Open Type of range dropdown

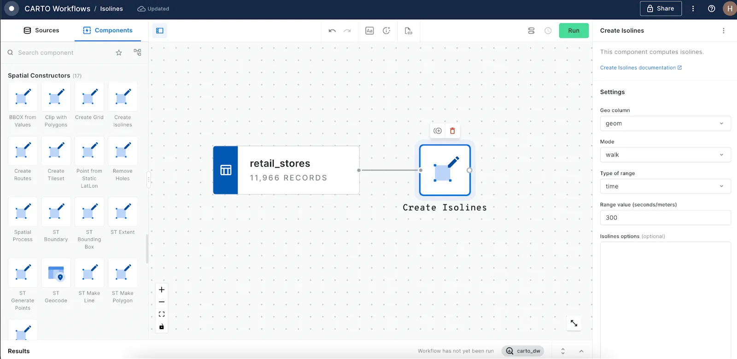(x=665, y=186)
